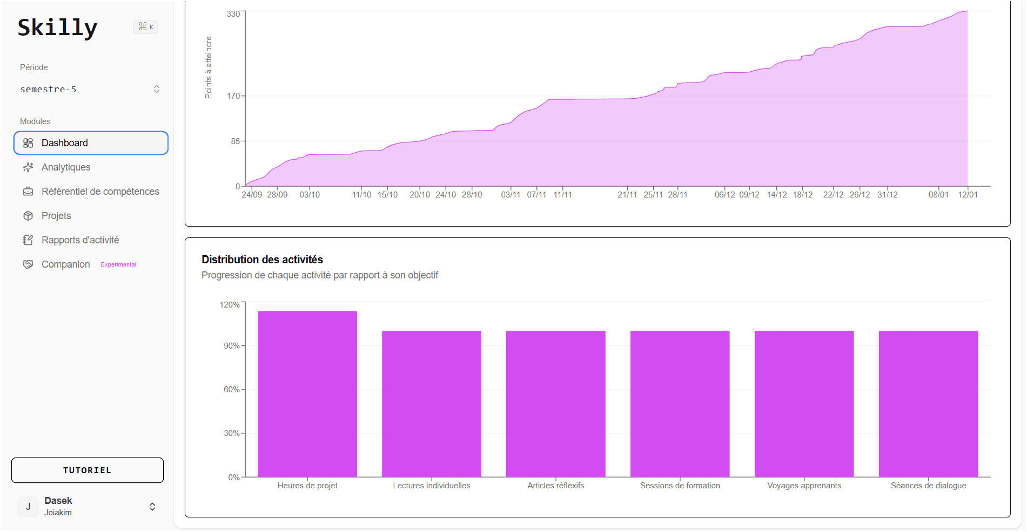Click the Modules section label
The width and height of the screenshot is (1027, 532).
(x=35, y=121)
